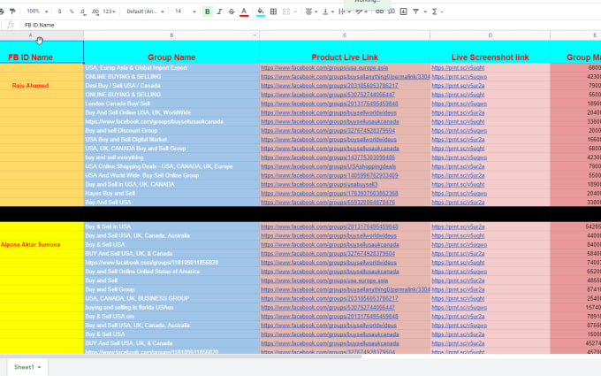
Task: Select column C header
Action: tap(345, 35)
